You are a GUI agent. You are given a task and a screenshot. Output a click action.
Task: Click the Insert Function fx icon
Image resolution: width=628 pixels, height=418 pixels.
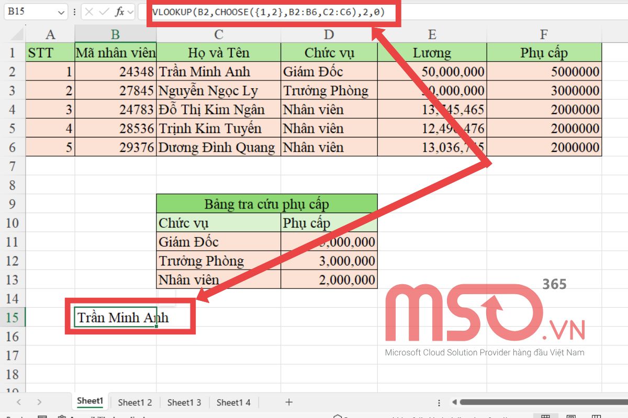[x=119, y=11]
